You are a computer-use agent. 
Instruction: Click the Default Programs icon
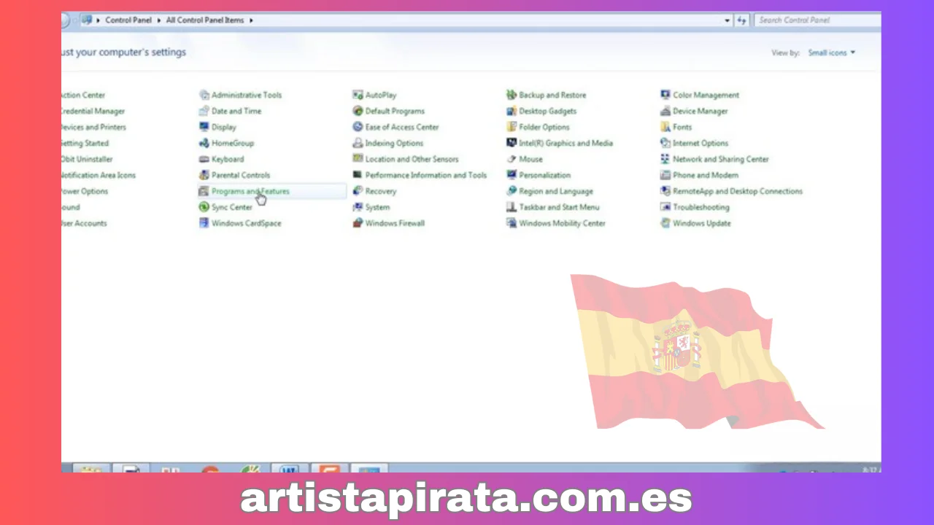[358, 111]
